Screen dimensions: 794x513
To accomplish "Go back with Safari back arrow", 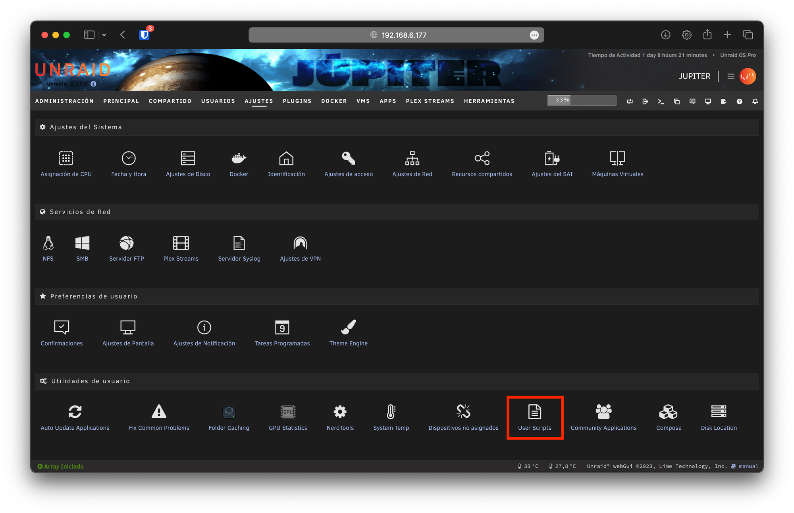I will 123,35.
